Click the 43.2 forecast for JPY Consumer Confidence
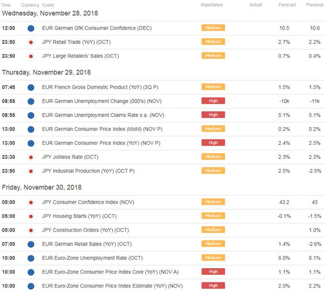 284,202
